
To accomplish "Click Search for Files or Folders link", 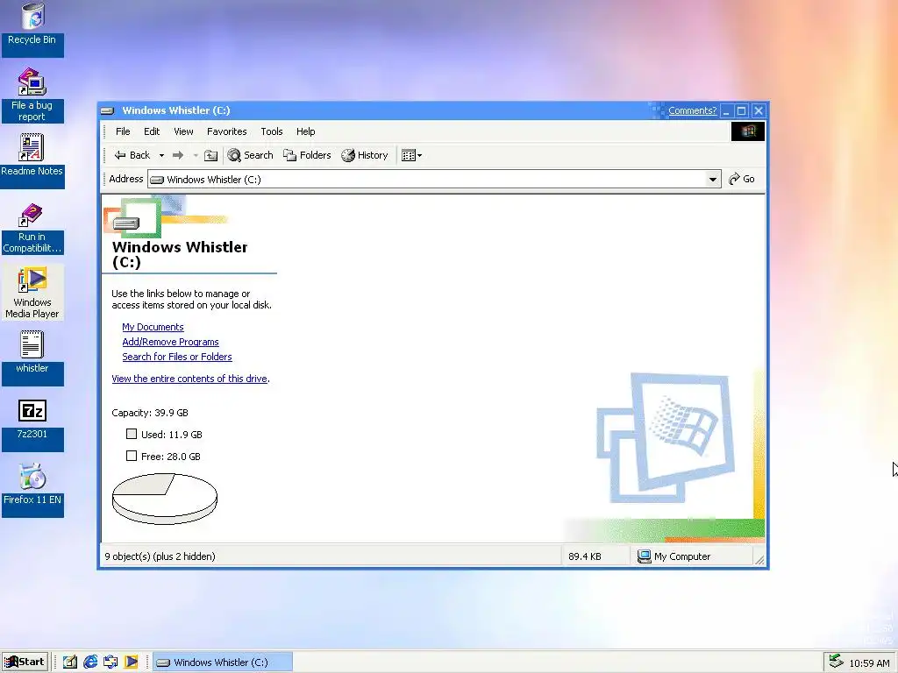I will click(x=177, y=357).
